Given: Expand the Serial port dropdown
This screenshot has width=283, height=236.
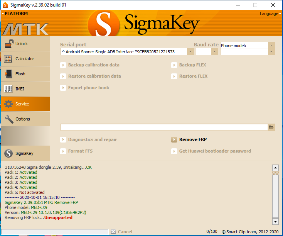Looking at the screenshot, I should [190, 52].
